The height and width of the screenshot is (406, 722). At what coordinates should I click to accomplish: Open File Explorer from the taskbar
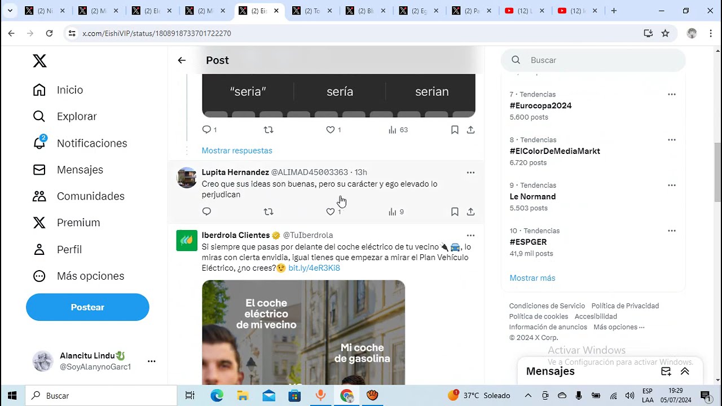[x=243, y=395]
